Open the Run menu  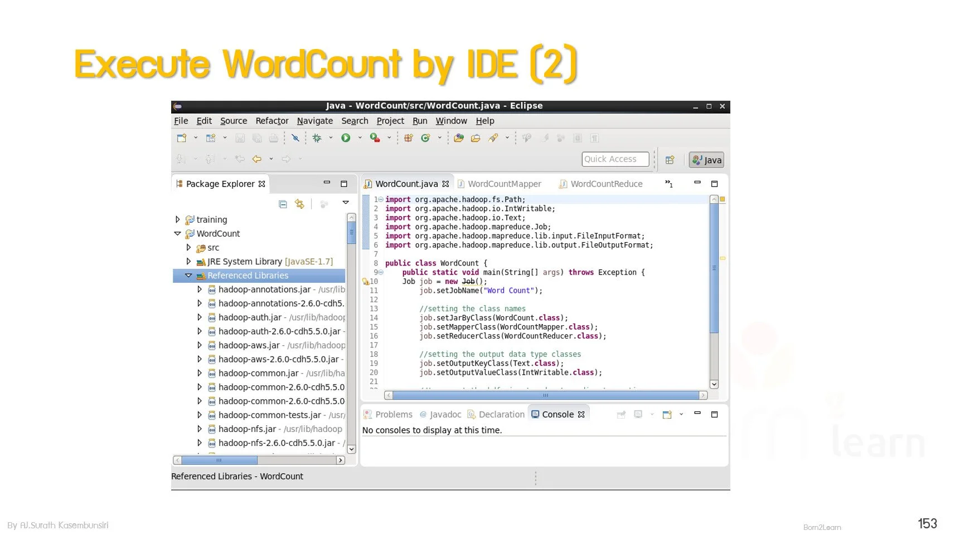click(420, 121)
